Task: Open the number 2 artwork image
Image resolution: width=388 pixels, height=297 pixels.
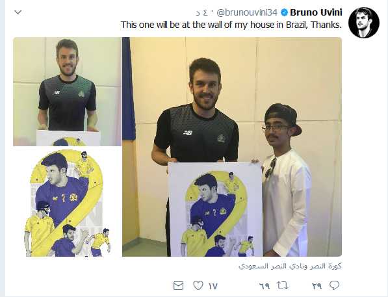Action: click(x=68, y=202)
